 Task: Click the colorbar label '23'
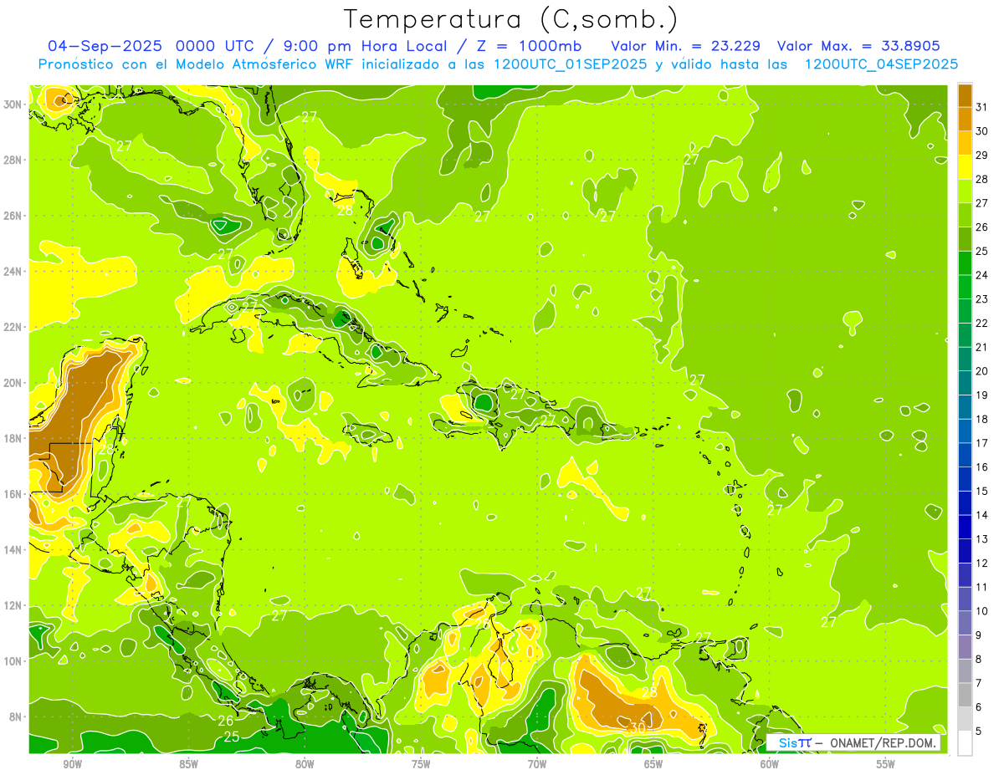[x=982, y=298]
